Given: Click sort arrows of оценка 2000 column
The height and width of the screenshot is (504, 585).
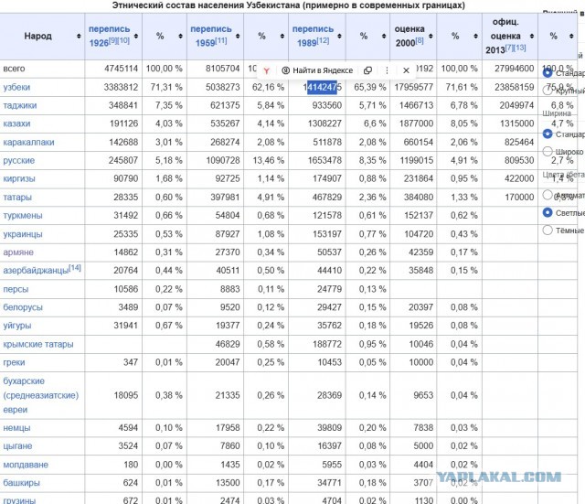Looking at the screenshot, I should [x=431, y=37].
